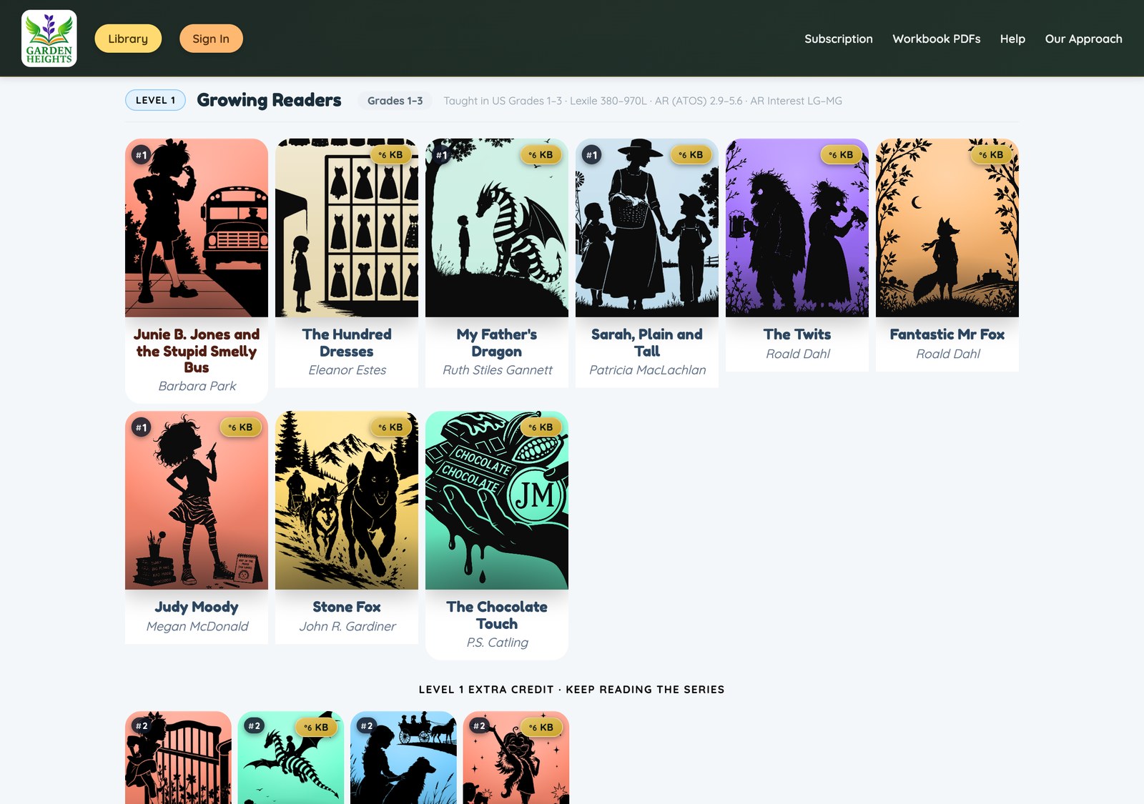Click the KB badge on the waving girl cover
1144x804 pixels.
point(541,728)
